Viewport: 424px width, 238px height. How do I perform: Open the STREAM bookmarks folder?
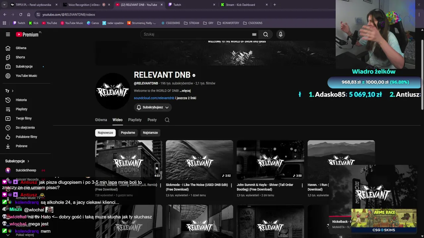click(191, 23)
